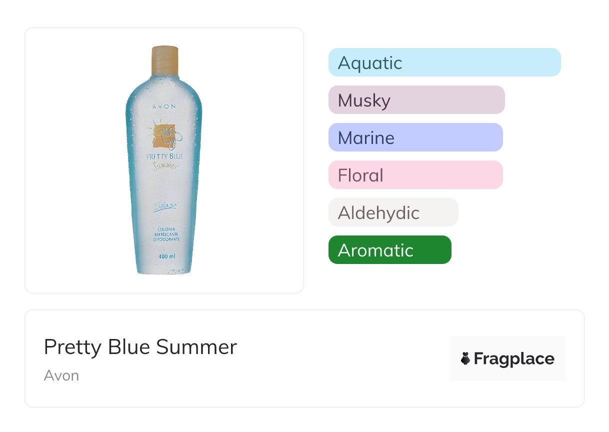Click the Aldehydic accord bar

click(x=393, y=212)
